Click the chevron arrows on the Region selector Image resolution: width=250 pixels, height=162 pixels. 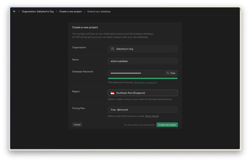pos(174,93)
